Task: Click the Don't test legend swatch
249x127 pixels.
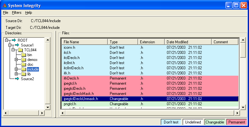Action: point(171,122)
